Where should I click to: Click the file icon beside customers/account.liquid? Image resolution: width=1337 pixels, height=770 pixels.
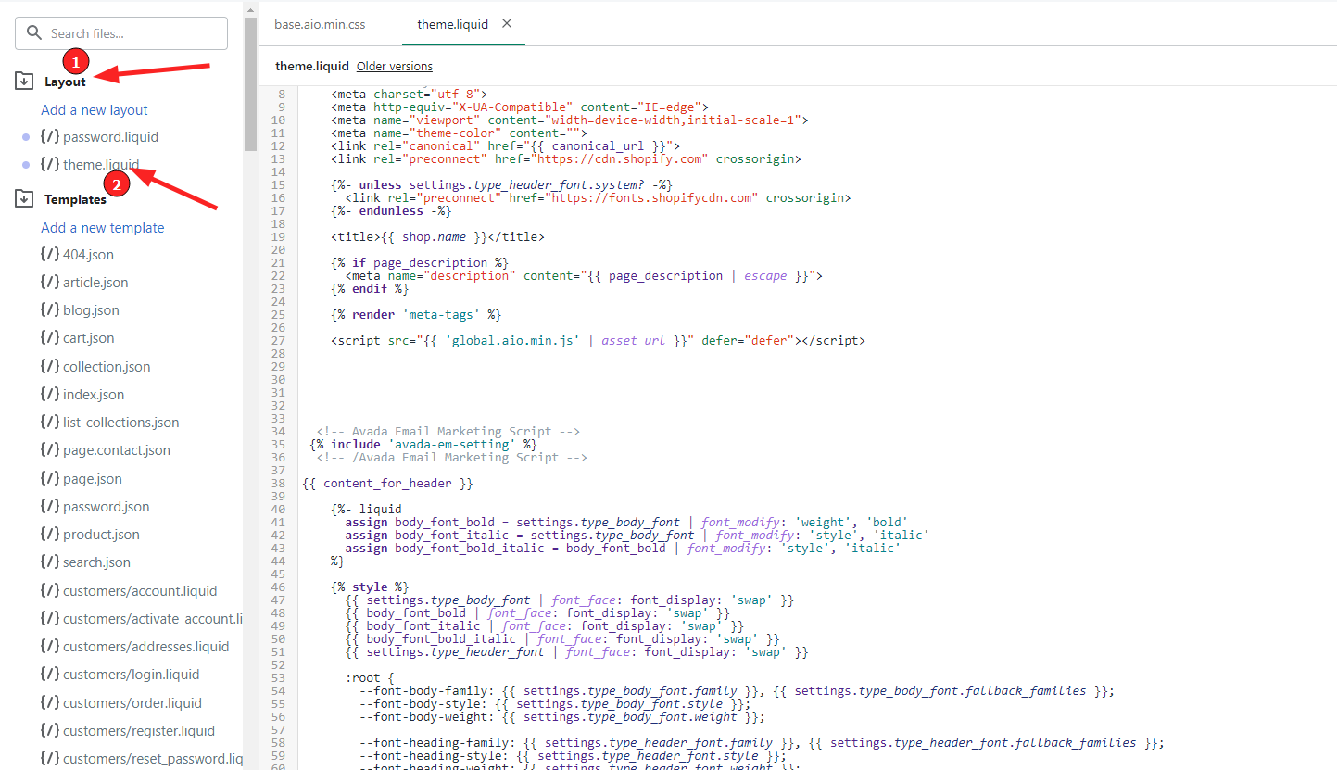[50, 590]
